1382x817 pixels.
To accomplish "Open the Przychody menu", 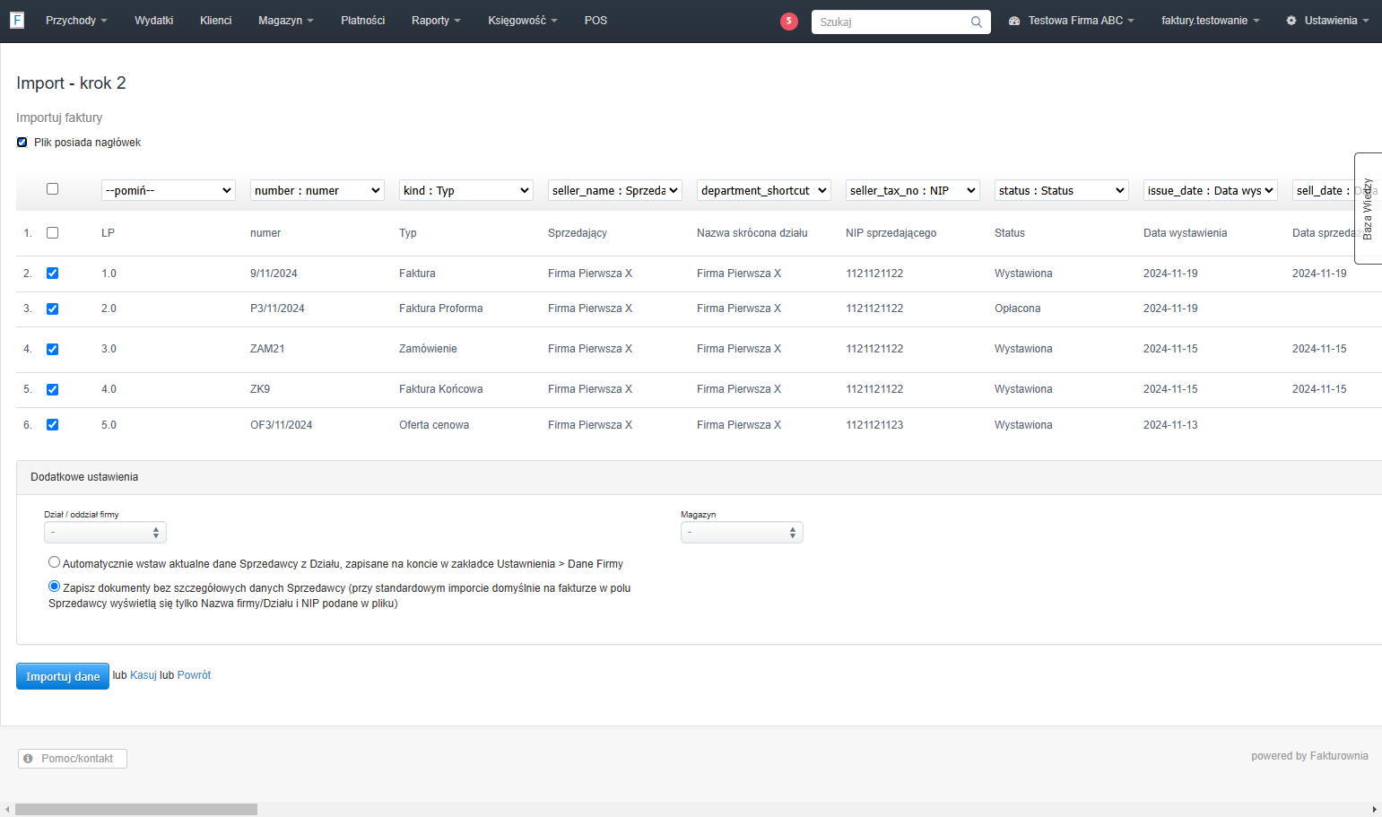I will tap(76, 21).
